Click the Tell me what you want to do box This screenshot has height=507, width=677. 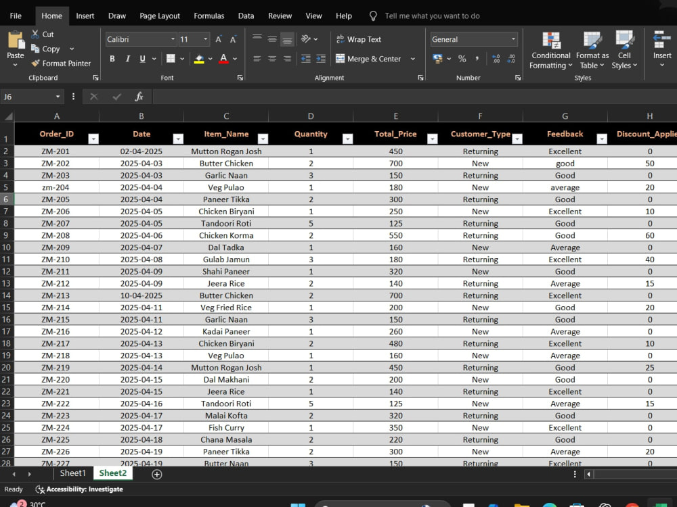click(432, 16)
